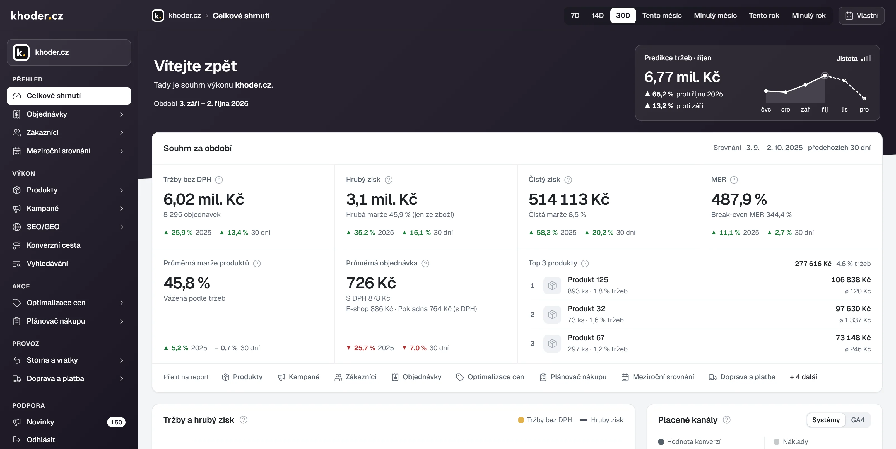Image resolution: width=896 pixels, height=449 pixels.
Task: Expand the Objednávky sidebar section
Action: pyautogui.click(x=69, y=114)
